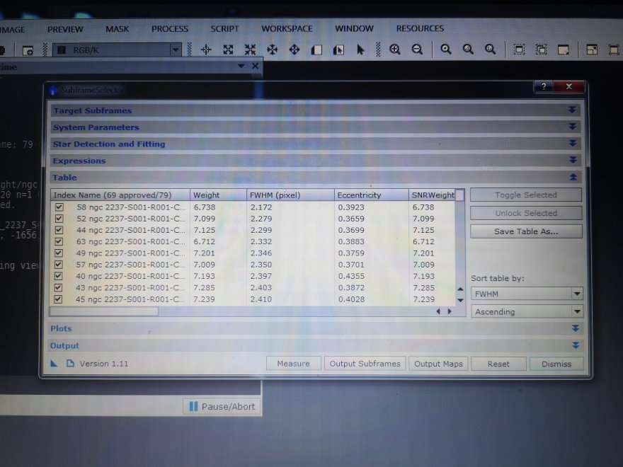The image size is (623, 467).
Task: Expand the Output section
Action: coord(576,345)
